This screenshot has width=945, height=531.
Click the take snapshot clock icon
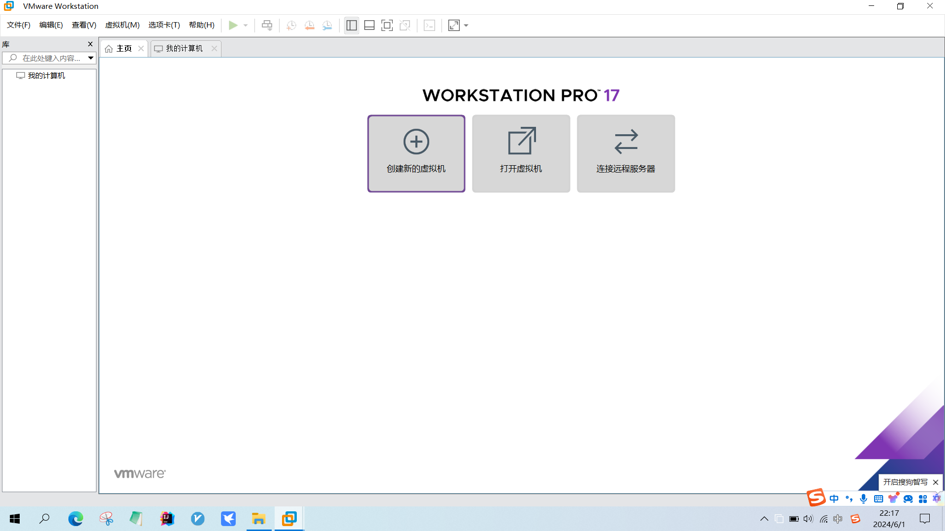coord(291,25)
